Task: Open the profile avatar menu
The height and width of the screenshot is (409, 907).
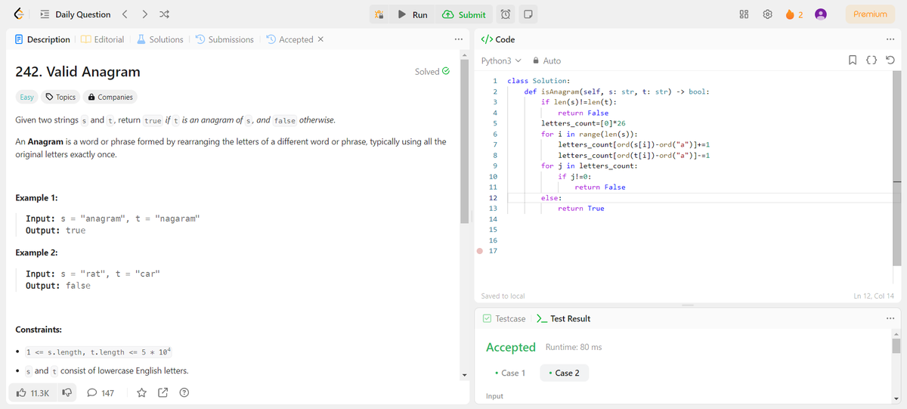Action: (821, 14)
